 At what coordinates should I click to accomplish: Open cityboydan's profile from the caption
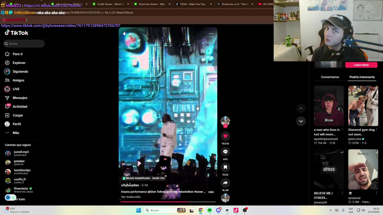coord(130,185)
